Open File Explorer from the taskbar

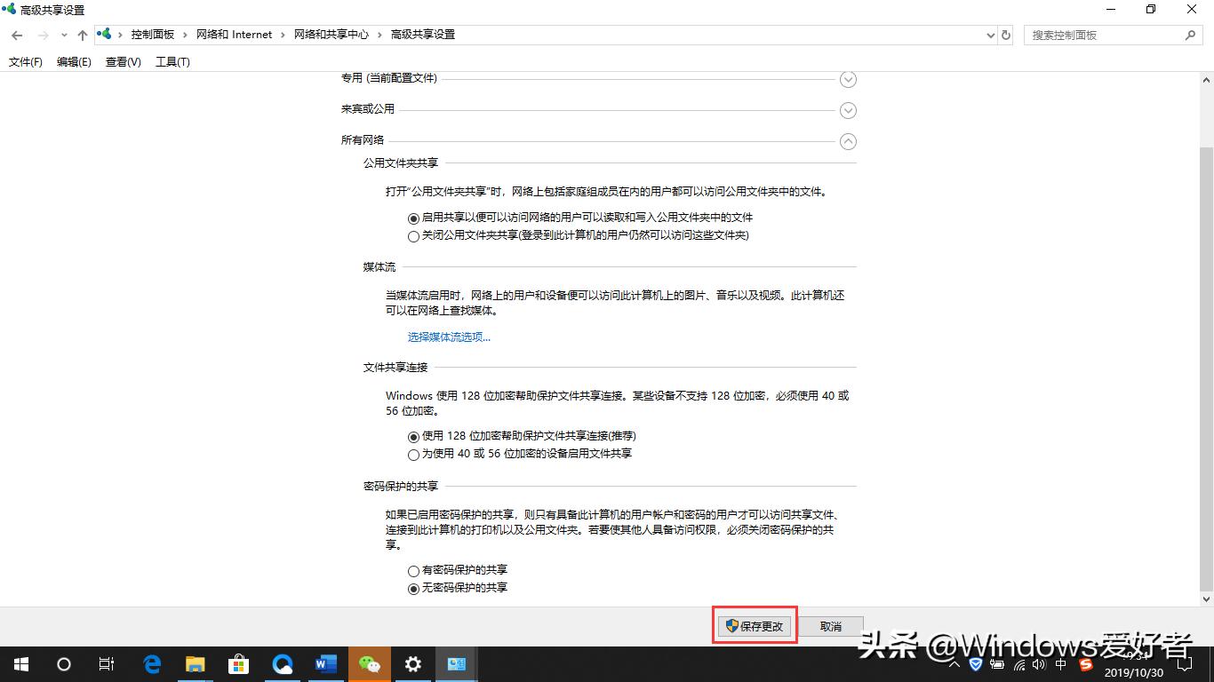(195, 663)
